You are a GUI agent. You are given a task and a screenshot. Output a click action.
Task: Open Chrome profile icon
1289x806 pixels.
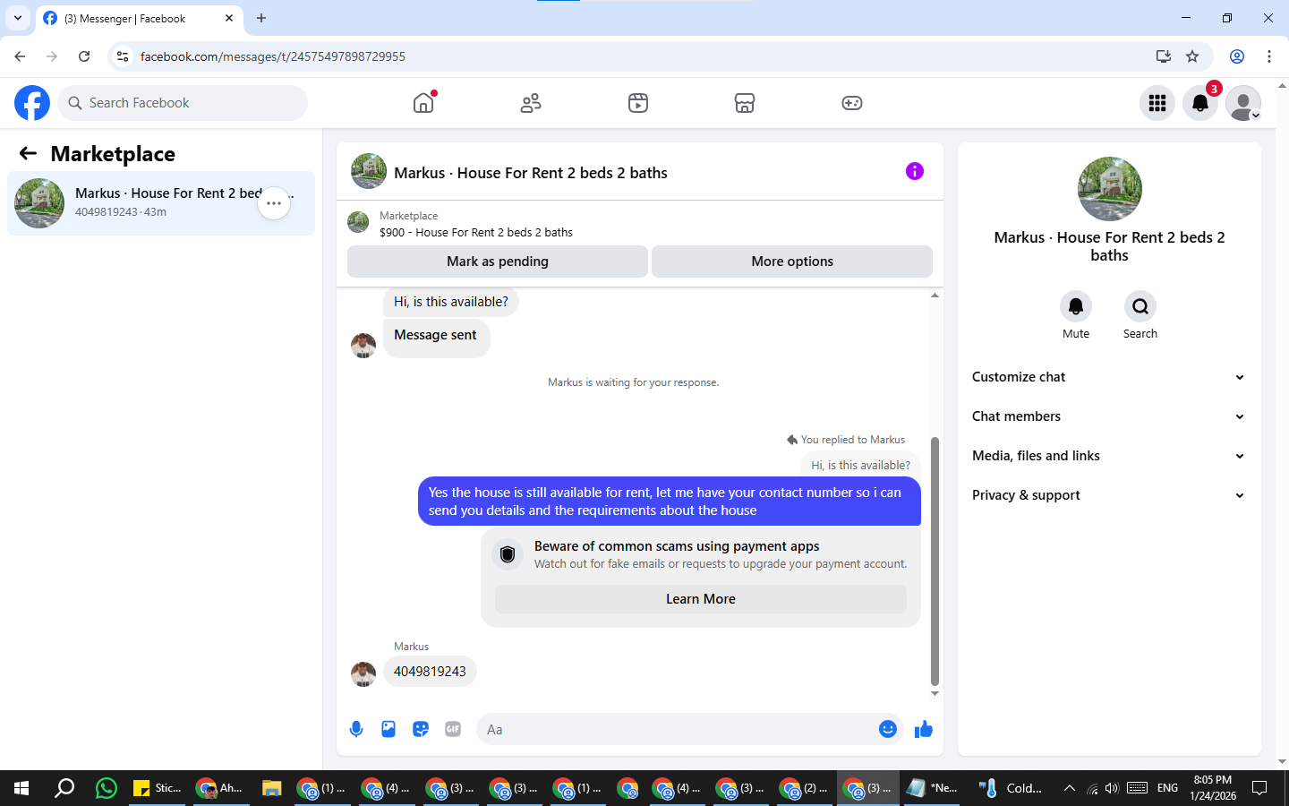click(x=1237, y=56)
